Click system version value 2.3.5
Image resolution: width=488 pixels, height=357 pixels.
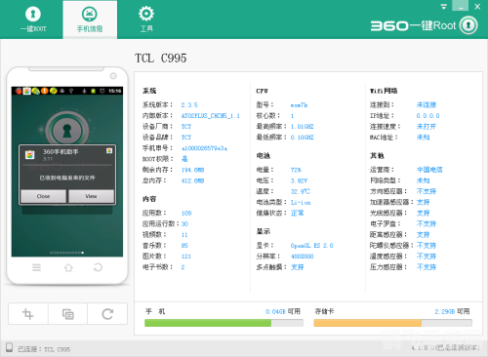coord(189,105)
